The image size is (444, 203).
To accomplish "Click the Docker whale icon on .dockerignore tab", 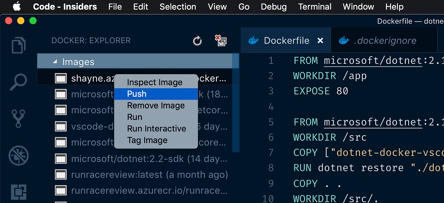I will (x=344, y=41).
